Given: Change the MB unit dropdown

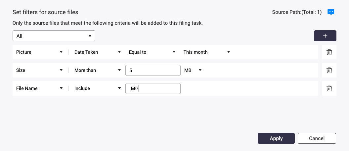Looking at the screenshot, I should pos(193,70).
